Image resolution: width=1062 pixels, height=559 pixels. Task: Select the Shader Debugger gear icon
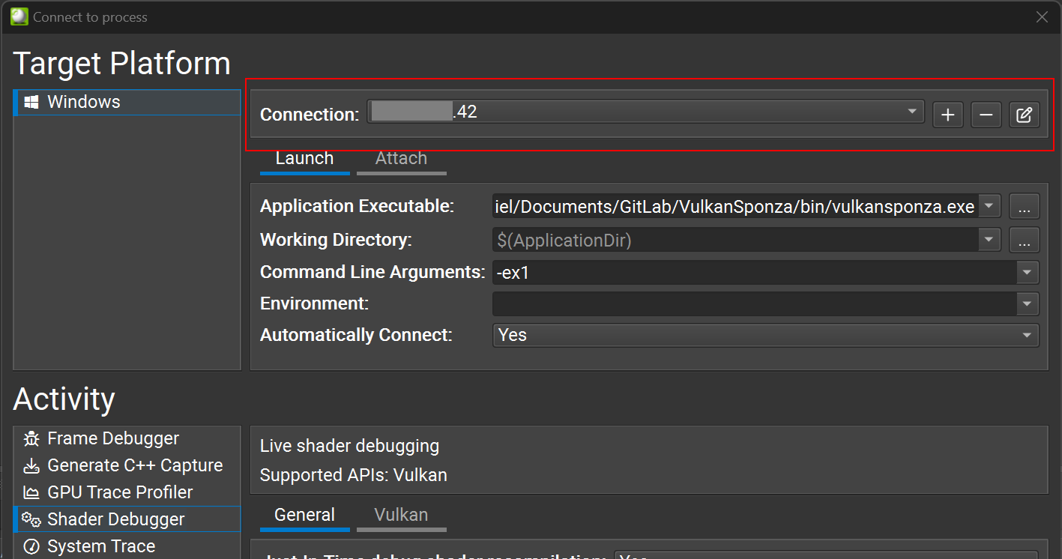[31, 519]
